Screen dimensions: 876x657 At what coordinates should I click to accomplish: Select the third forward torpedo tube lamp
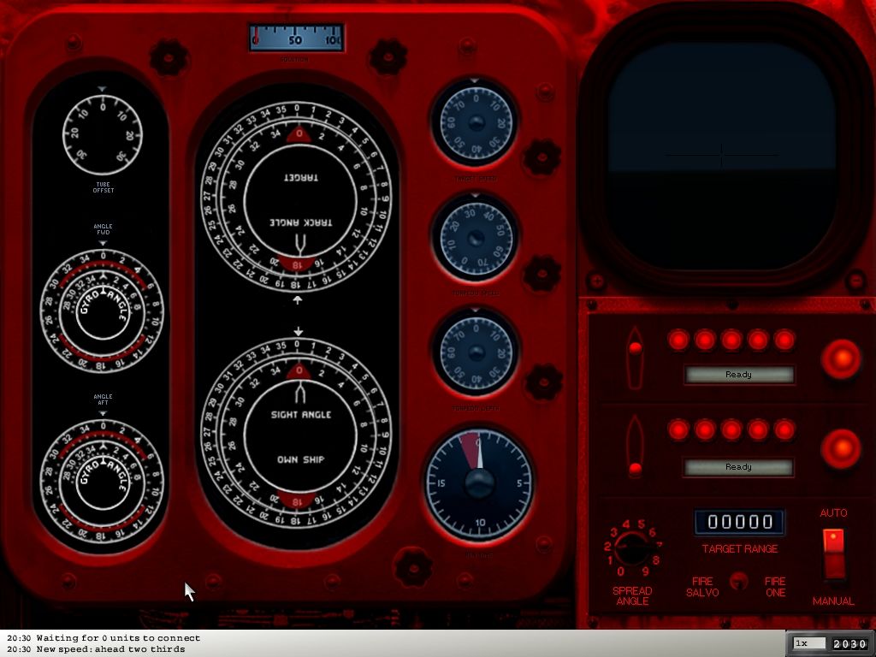[x=731, y=340]
